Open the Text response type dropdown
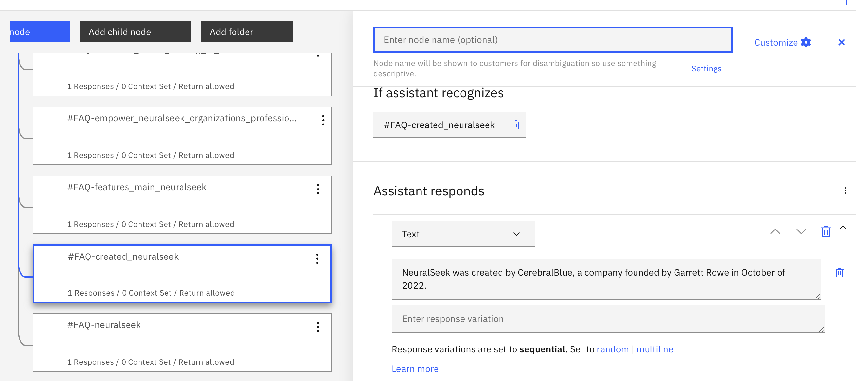Screen dimensions: 856x381 (x=462, y=234)
